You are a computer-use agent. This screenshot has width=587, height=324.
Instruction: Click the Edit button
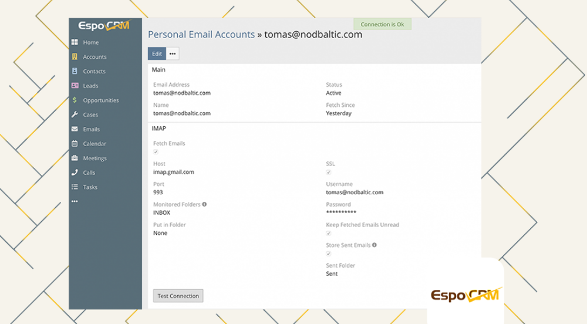pyautogui.click(x=157, y=53)
